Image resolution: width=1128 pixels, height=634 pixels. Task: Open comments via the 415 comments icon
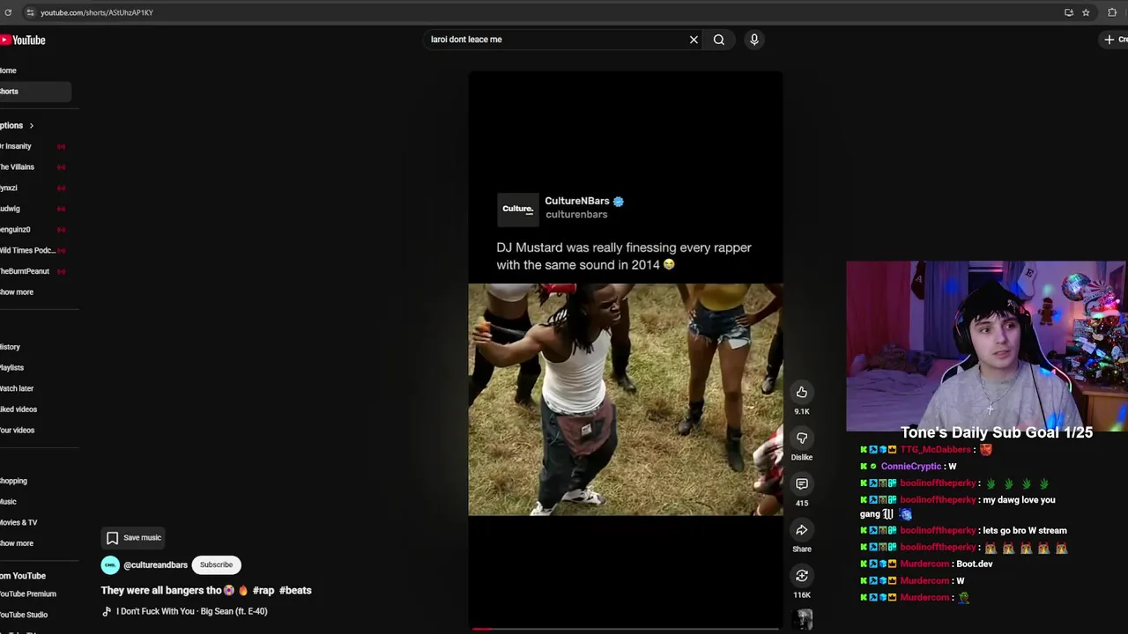click(802, 483)
